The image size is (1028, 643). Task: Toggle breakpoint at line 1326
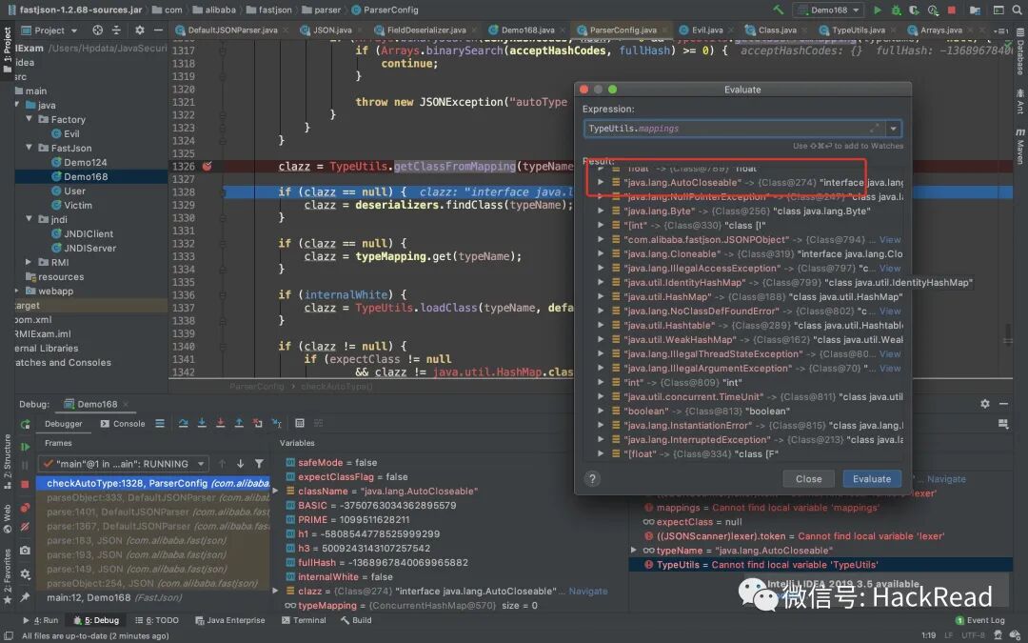point(208,166)
